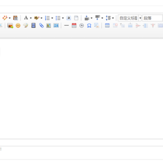This screenshot has width=163, height=163.
Task: Click inside the blank editor content area
Action: click(81, 87)
